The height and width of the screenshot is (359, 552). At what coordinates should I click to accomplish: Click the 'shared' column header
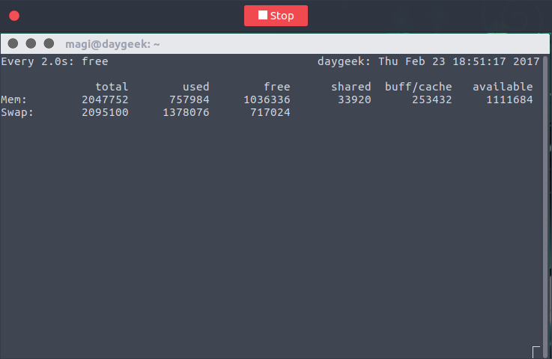[351, 87]
